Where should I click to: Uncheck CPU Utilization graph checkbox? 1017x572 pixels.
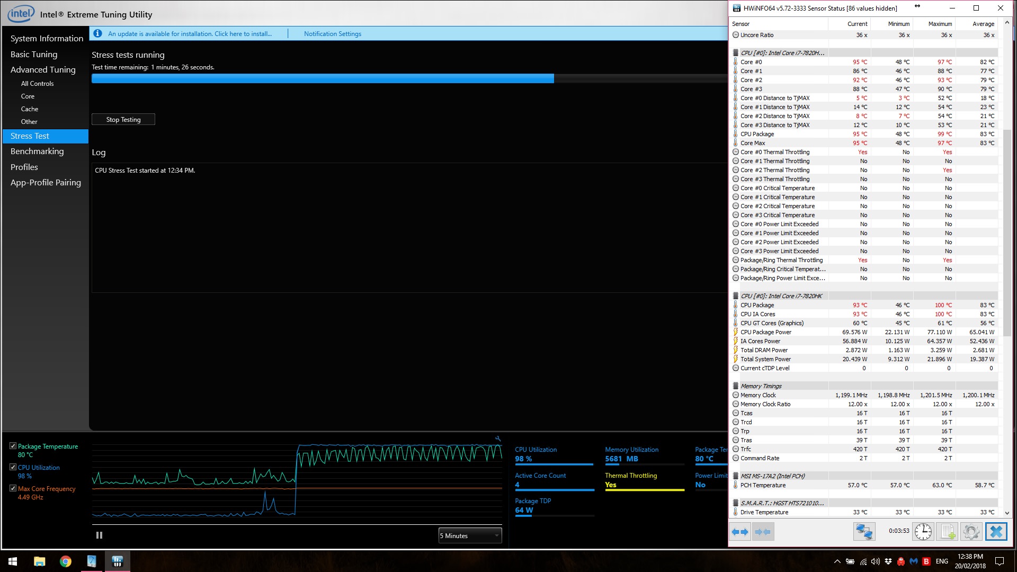pos(13,467)
